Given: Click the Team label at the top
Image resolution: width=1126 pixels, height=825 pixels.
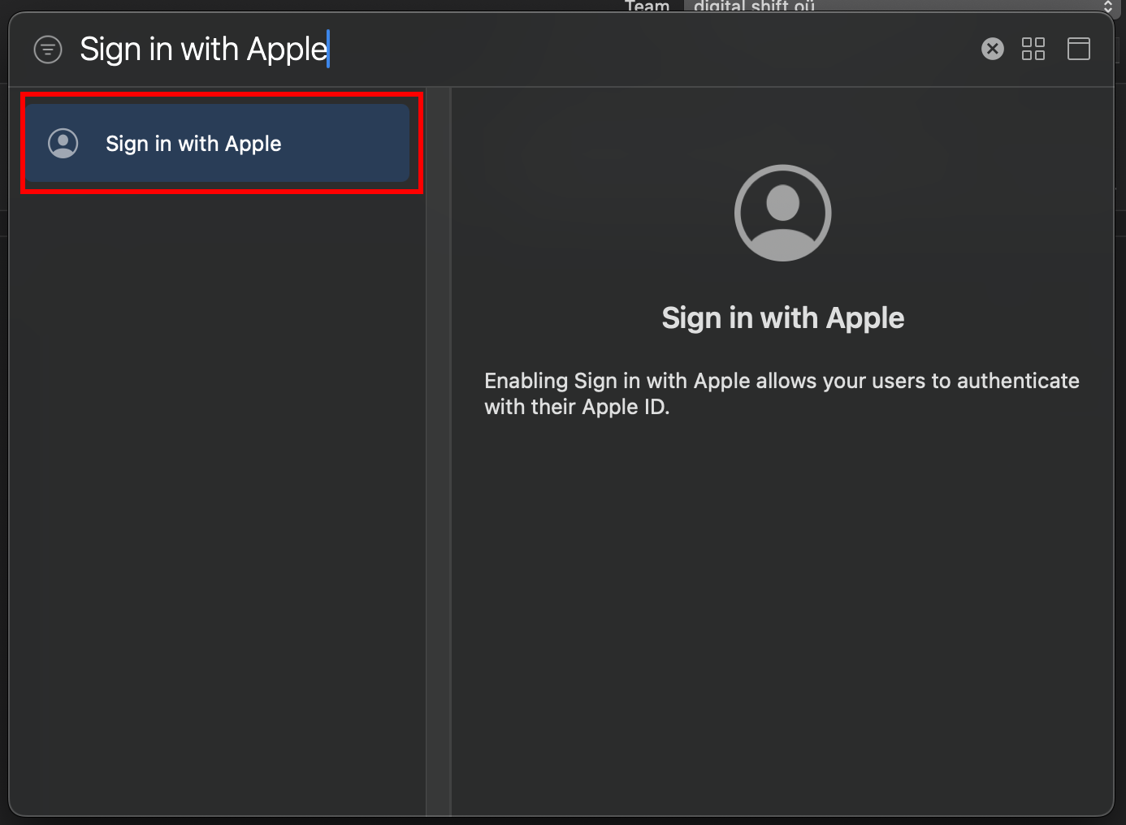Looking at the screenshot, I should point(647,6).
